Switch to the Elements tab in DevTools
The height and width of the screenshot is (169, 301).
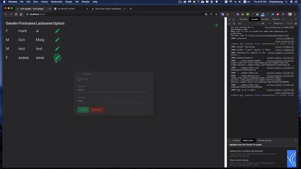coord(243,19)
